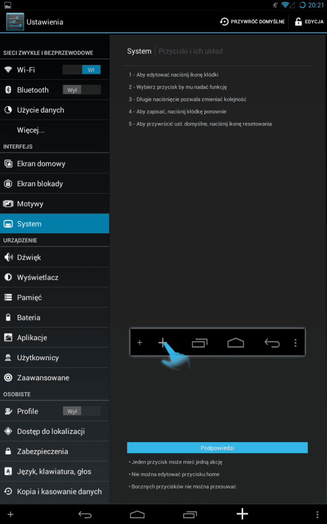
Task: Tap the large plus in bottom navigation bar
Action: click(x=242, y=514)
